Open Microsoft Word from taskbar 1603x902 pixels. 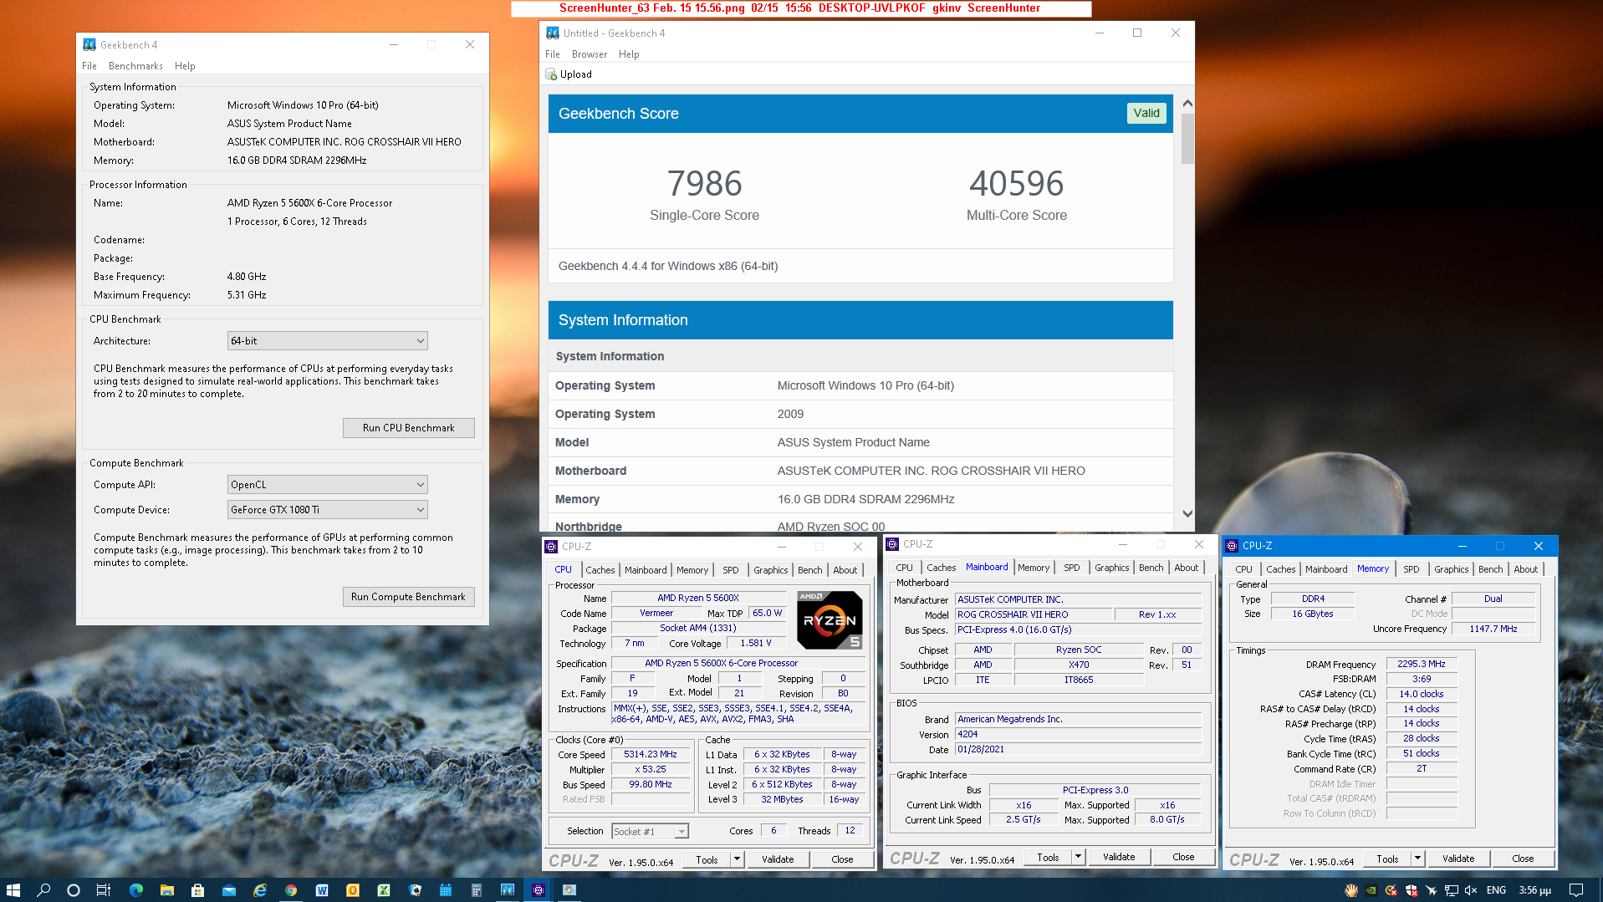322,890
